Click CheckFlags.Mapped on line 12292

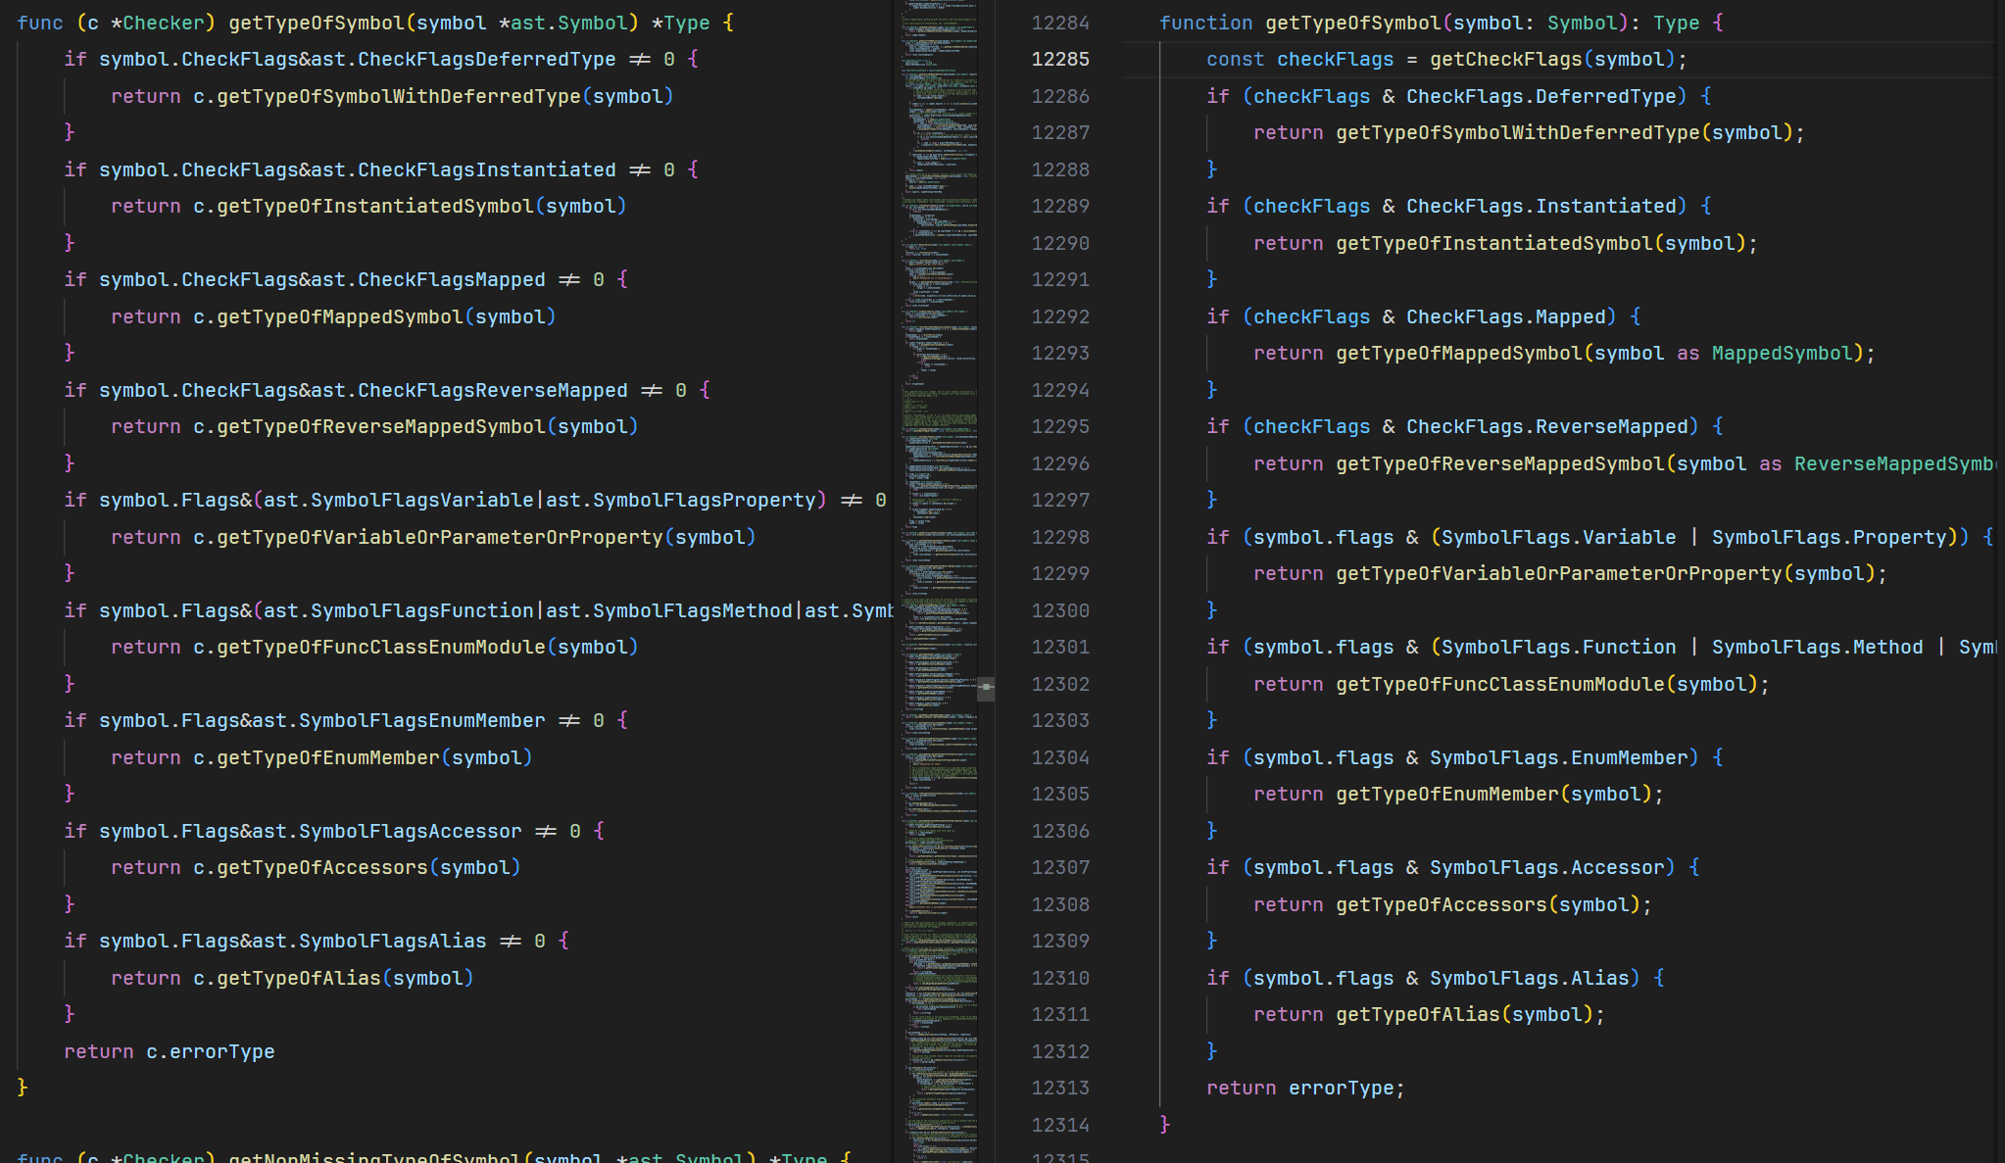[x=1506, y=316]
